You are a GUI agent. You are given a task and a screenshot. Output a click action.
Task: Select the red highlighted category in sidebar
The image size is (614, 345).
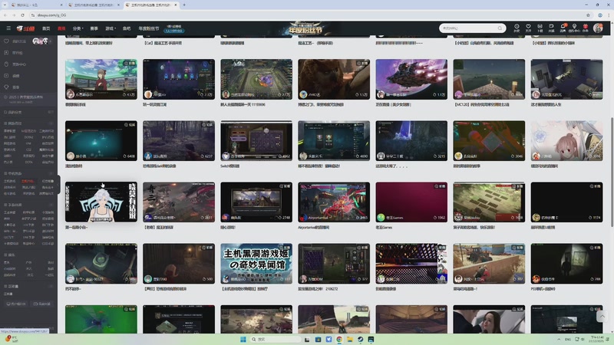[x=28, y=181]
